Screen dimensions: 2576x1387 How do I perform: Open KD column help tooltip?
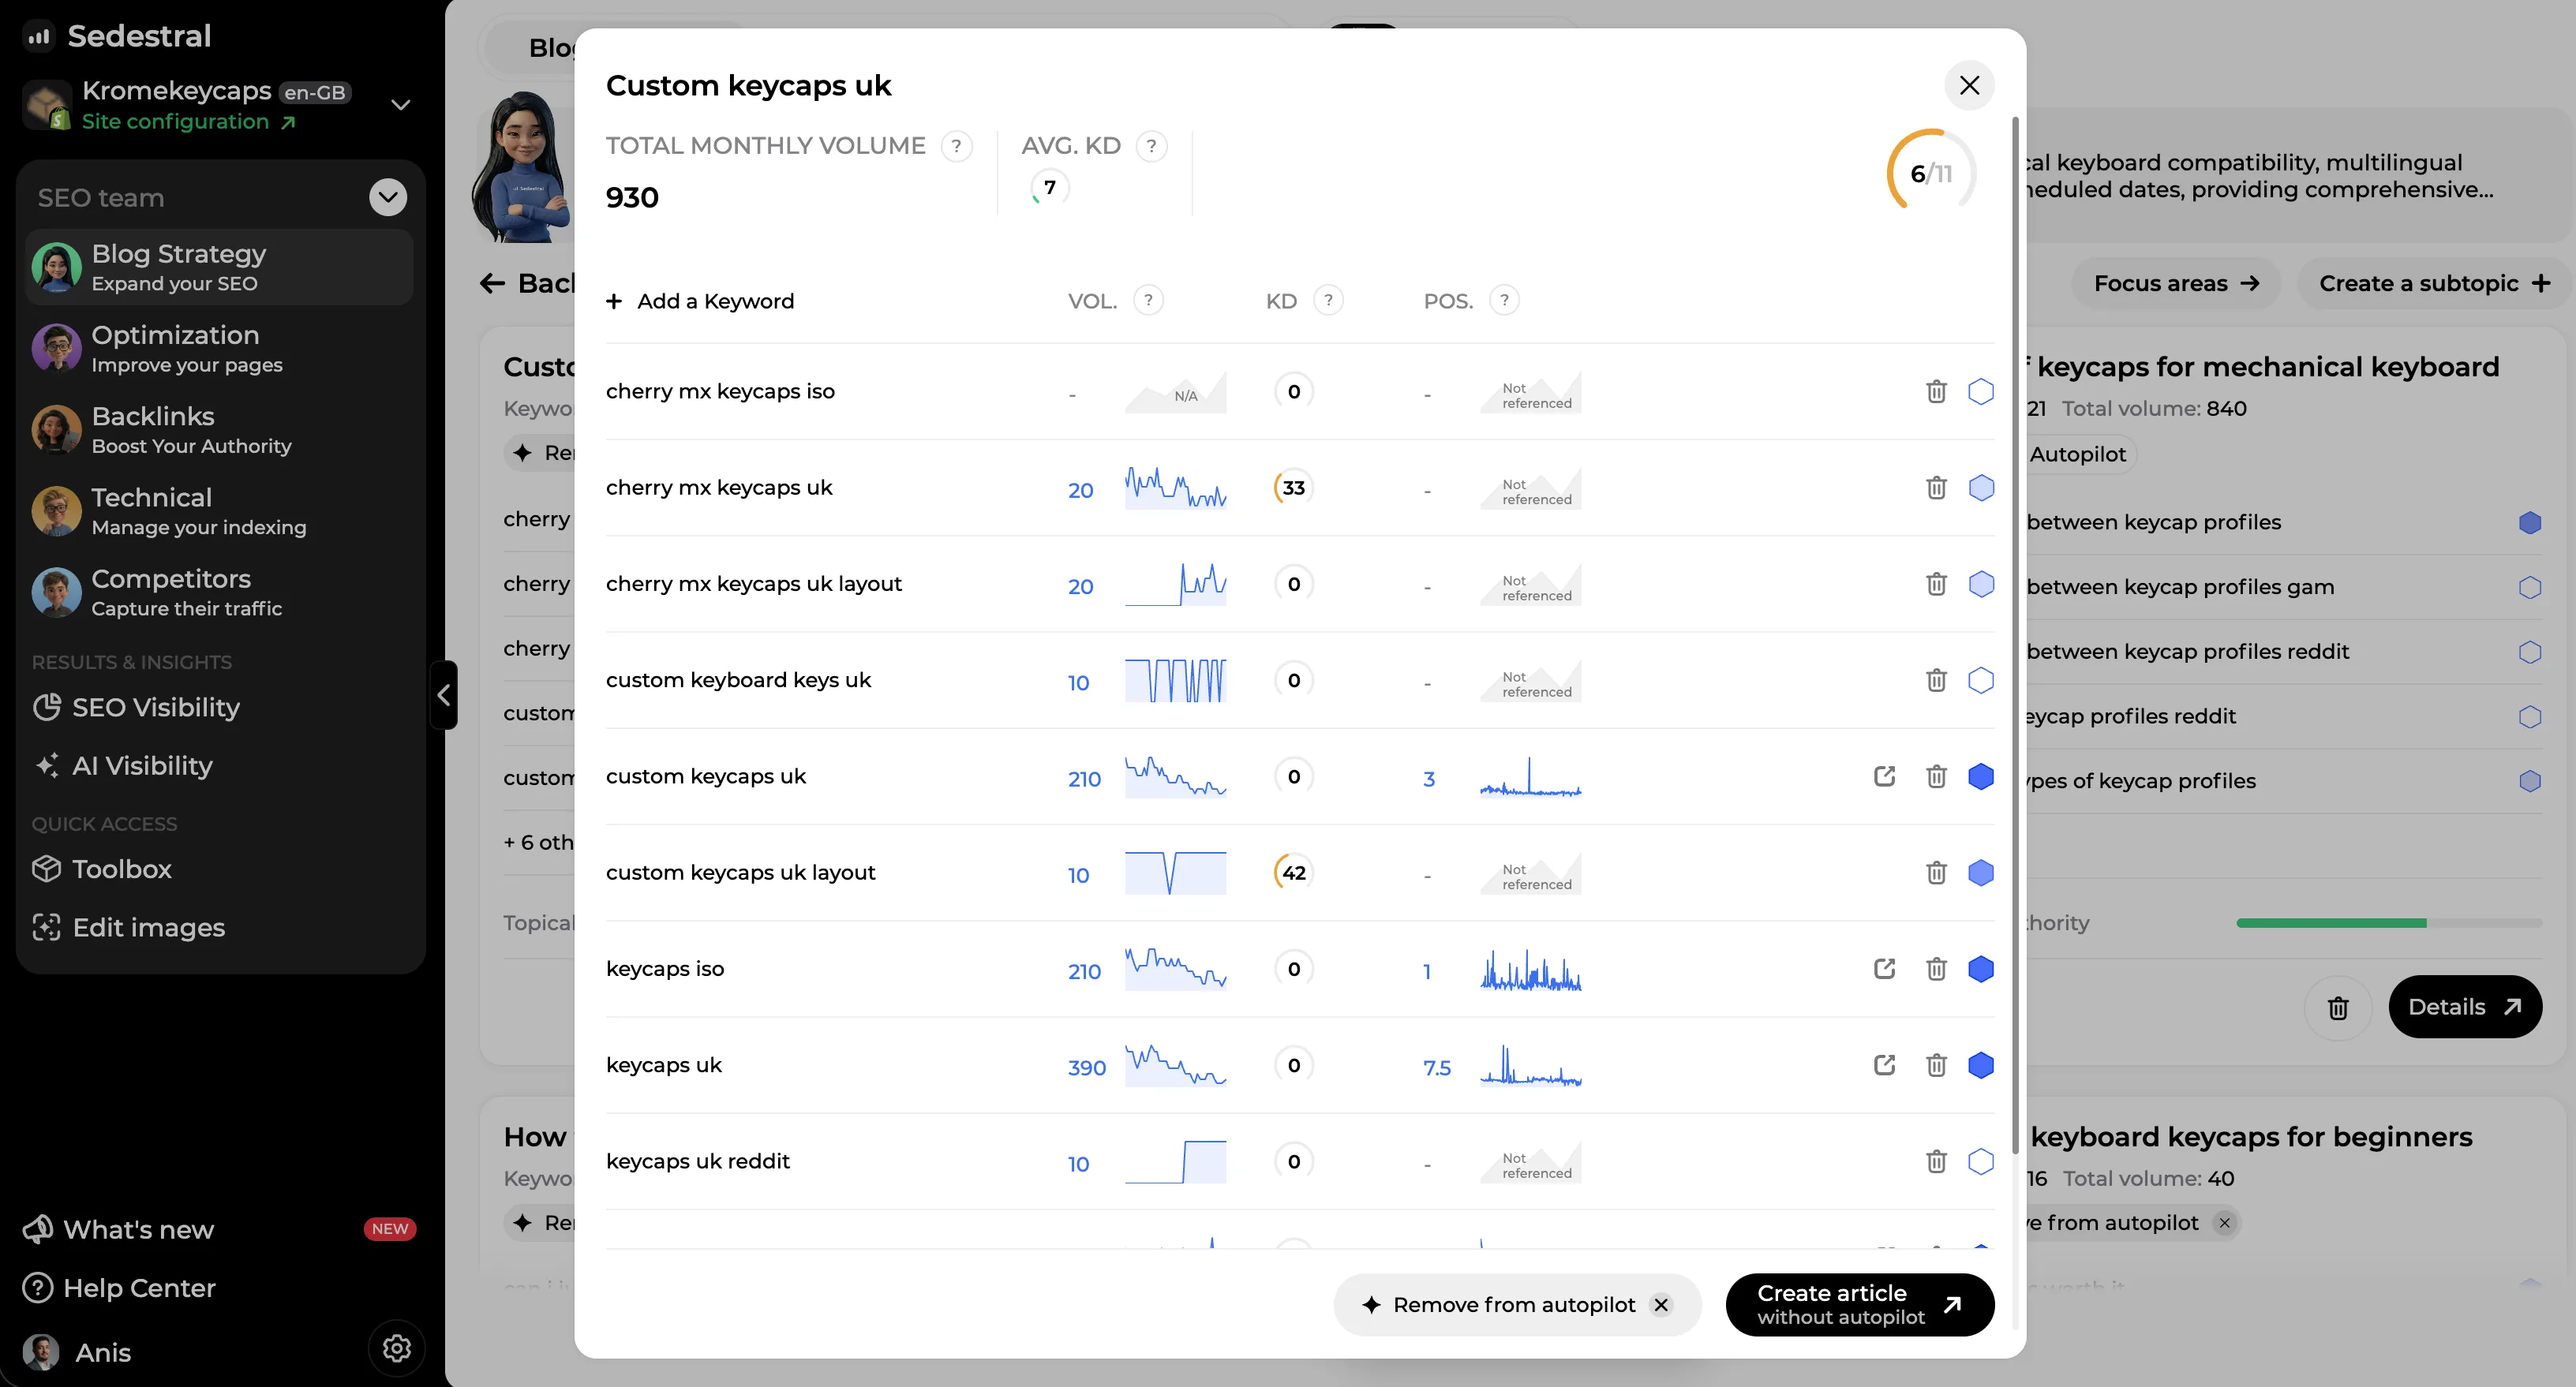(x=1328, y=300)
